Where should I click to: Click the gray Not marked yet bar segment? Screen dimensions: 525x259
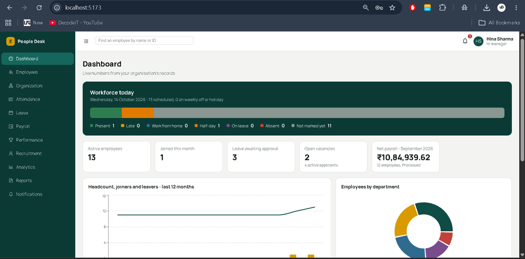pos(329,113)
